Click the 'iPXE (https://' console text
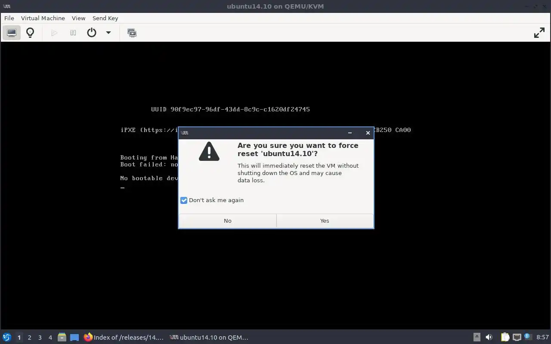 point(149,130)
